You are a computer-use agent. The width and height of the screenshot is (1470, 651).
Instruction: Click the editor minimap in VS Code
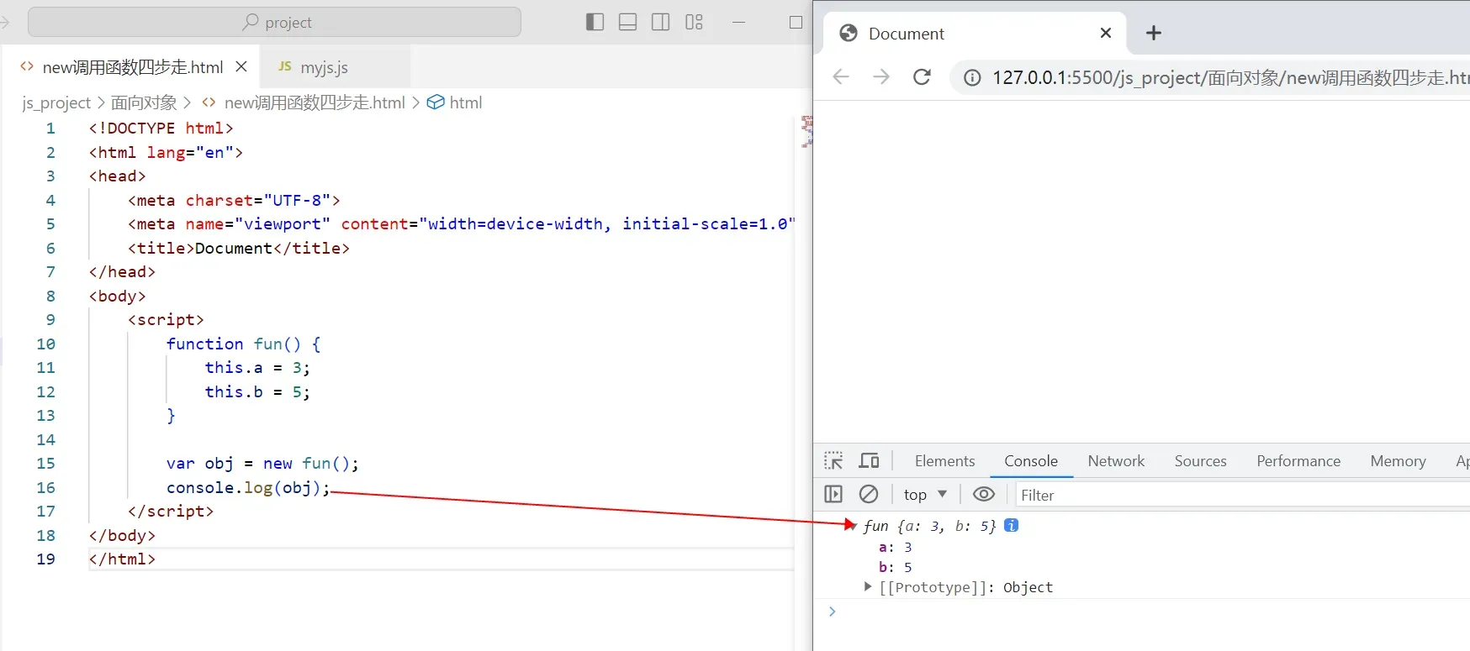pos(806,132)
